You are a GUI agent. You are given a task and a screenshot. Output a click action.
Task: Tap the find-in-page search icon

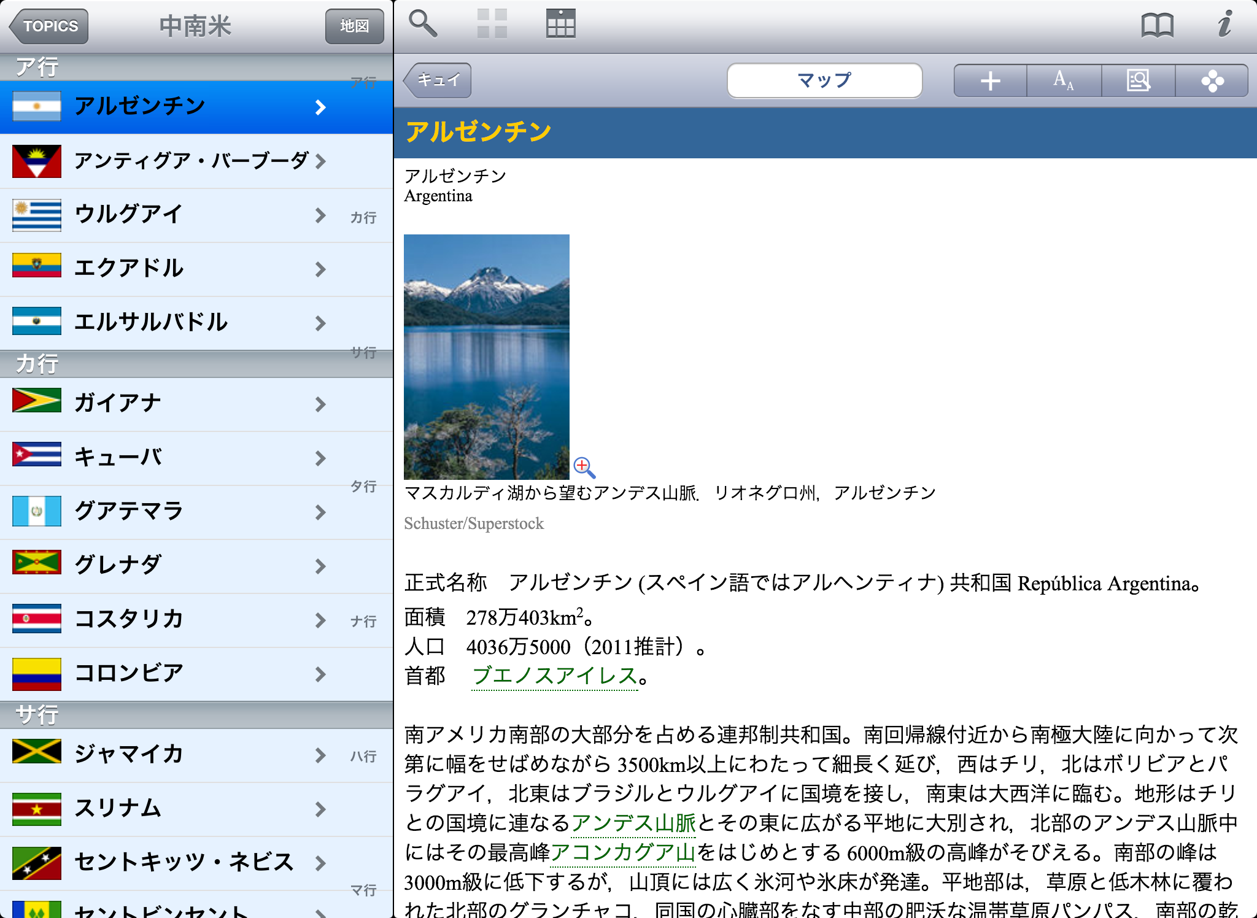[x=1138, y=80]
